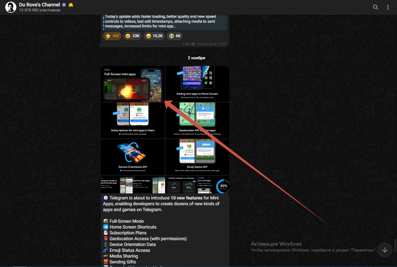Tap the reaction with 10,2K count
Image resolution: width=397 pixels, height=267 pixels.
154,36
